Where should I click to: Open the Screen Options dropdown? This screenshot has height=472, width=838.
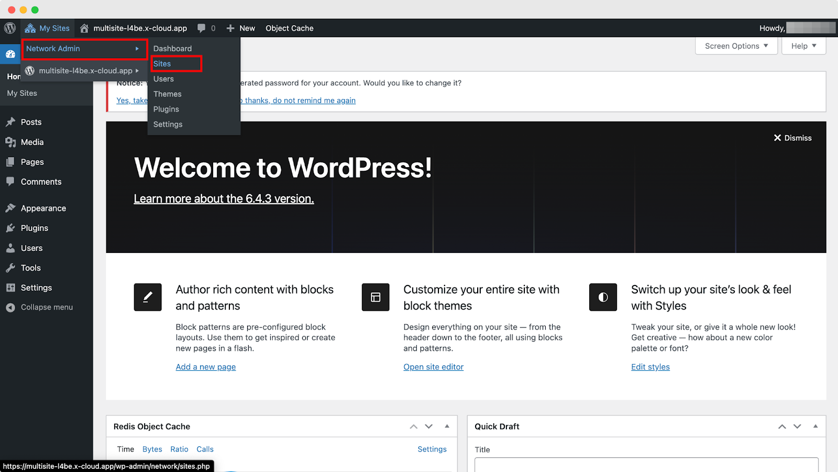[735, 46]
